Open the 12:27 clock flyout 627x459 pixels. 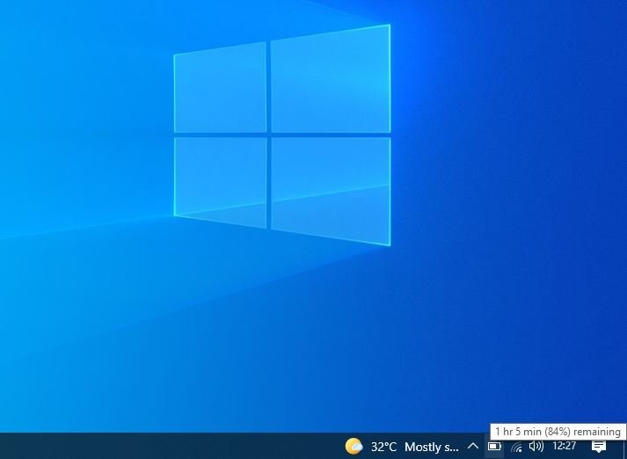[x=565, y=446]
